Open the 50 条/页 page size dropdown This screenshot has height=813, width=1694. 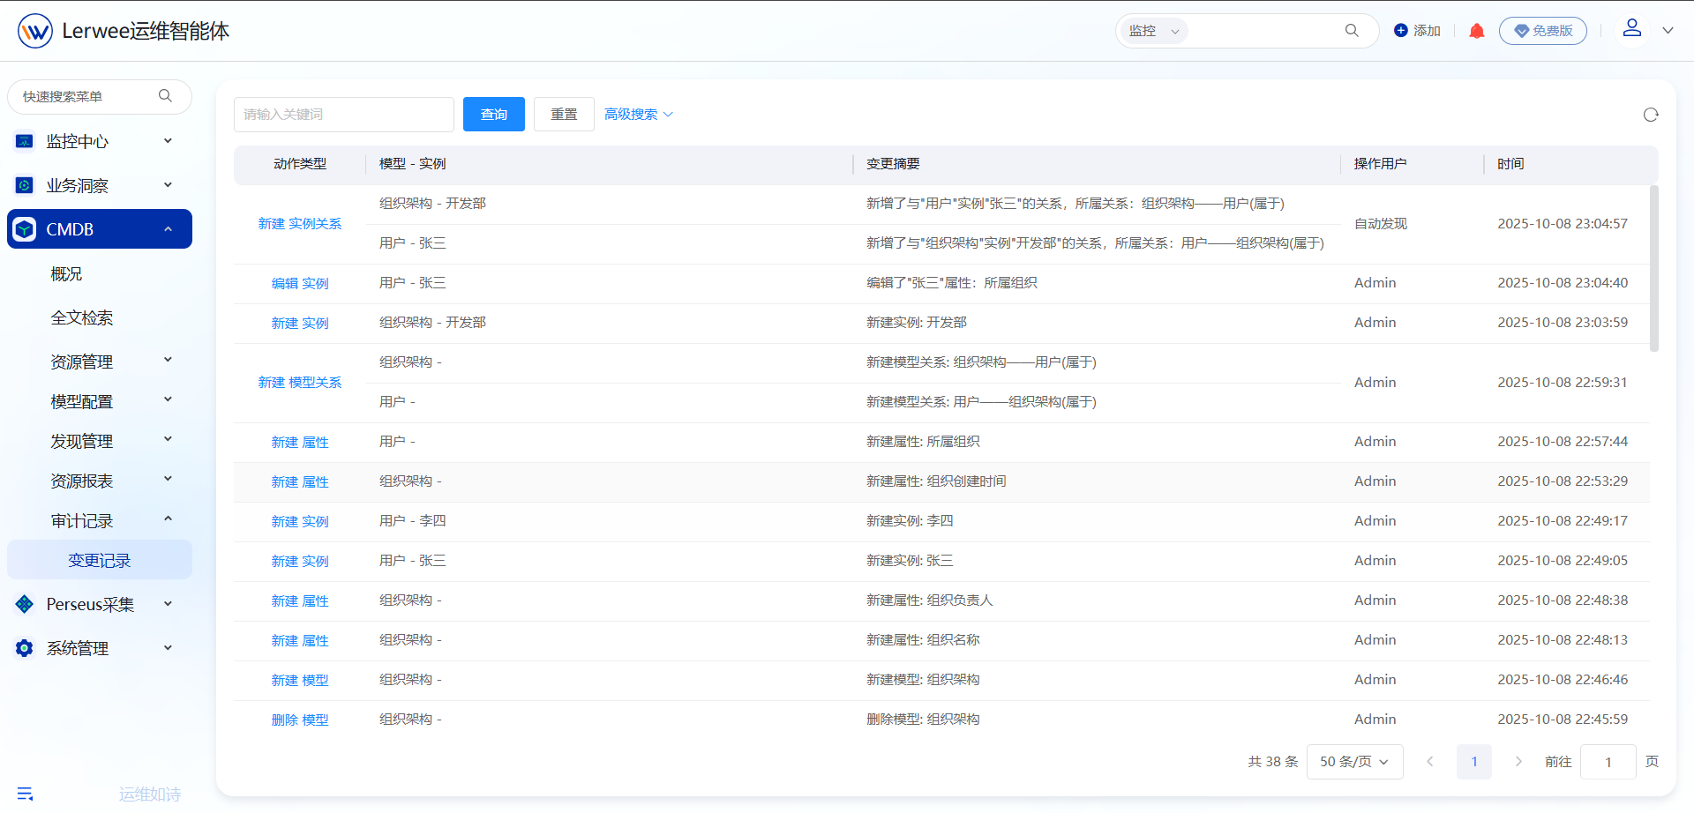(x=1354, y=762)
